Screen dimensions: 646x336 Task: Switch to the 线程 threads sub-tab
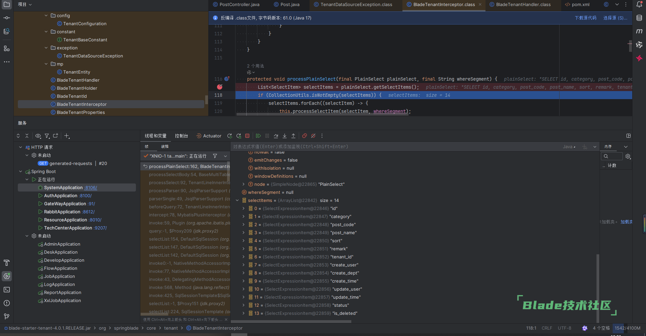[165, 146]
